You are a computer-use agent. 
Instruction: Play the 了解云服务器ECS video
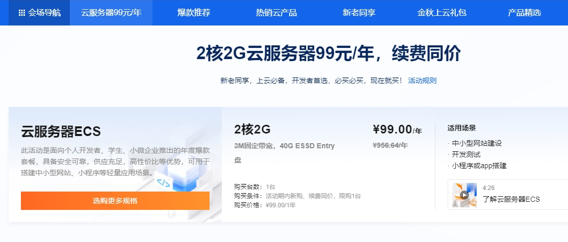point(464,195)
